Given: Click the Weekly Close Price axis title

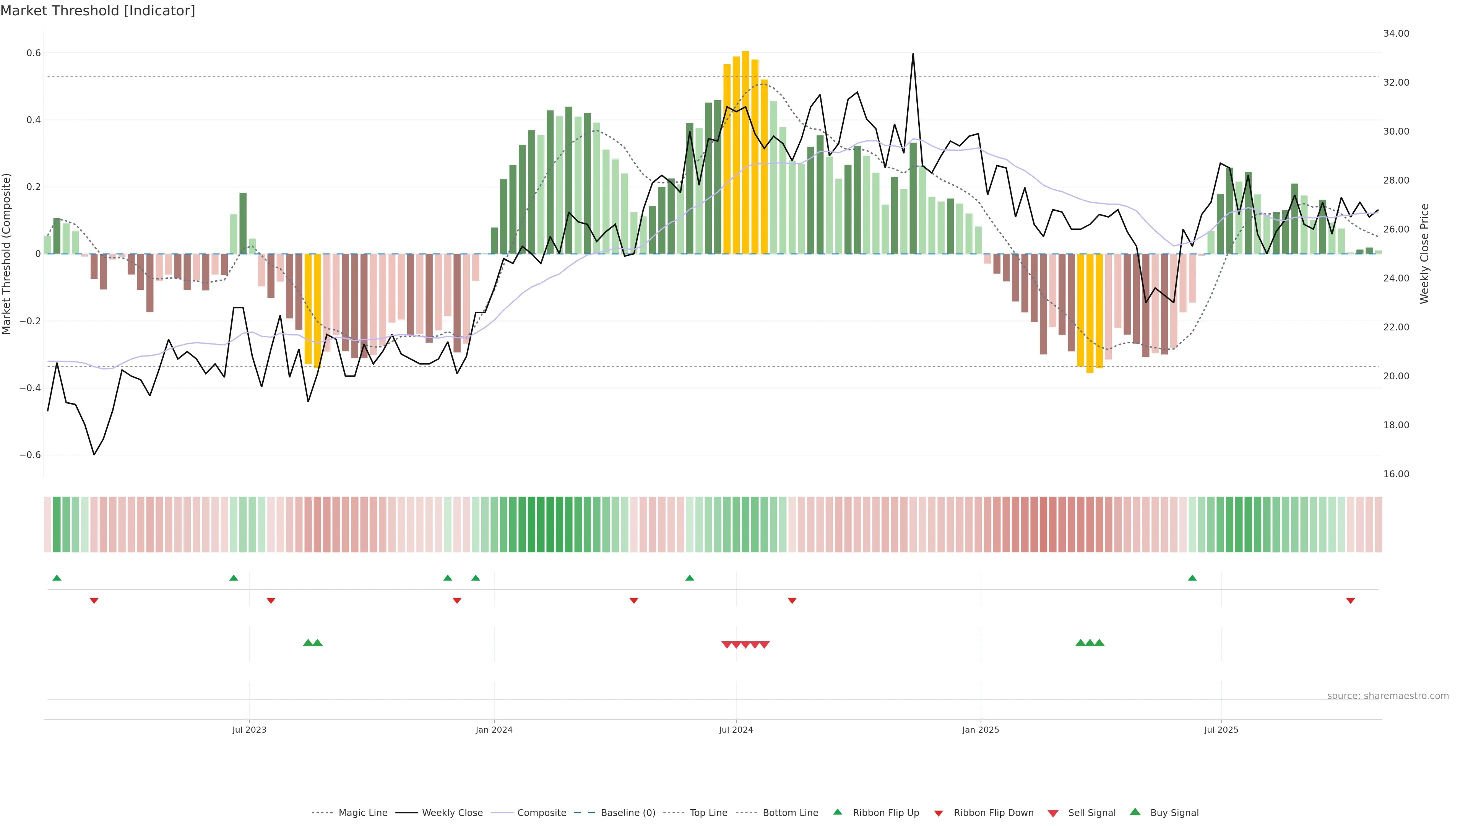Looking at the screenshot, I should click(x=1424, y=254).
